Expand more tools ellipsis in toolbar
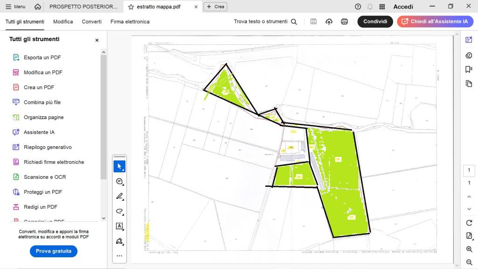Screen dimensions: 478x269 pyautogui.click(x=119, y=255)
